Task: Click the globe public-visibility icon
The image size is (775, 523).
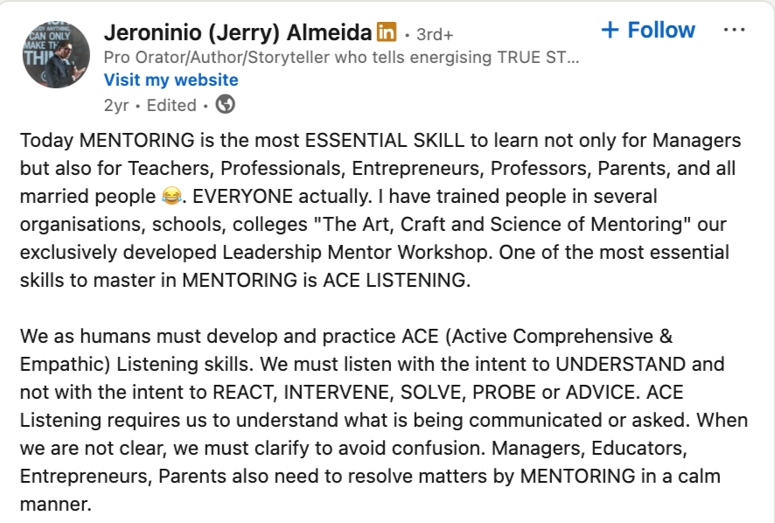Action: coord(226,105)
